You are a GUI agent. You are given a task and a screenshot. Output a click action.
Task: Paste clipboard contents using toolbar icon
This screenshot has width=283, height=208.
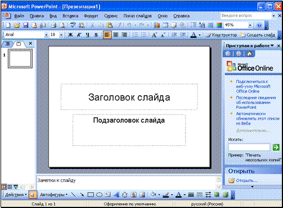coord(110,25)
